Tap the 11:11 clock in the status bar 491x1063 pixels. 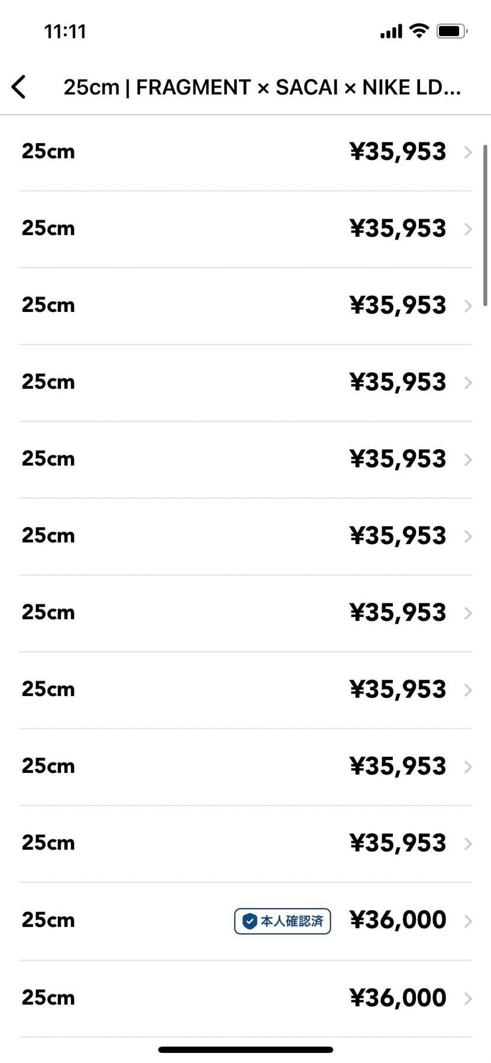click(x=65, y=31)
